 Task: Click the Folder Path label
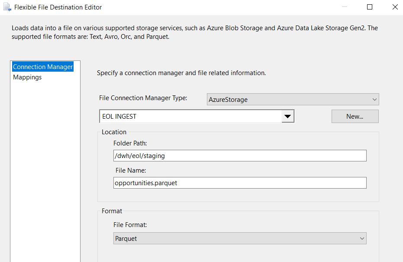click(130, 143)
